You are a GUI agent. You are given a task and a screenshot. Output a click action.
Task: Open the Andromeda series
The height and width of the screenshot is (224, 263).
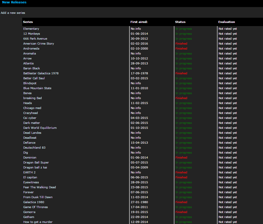31,49
